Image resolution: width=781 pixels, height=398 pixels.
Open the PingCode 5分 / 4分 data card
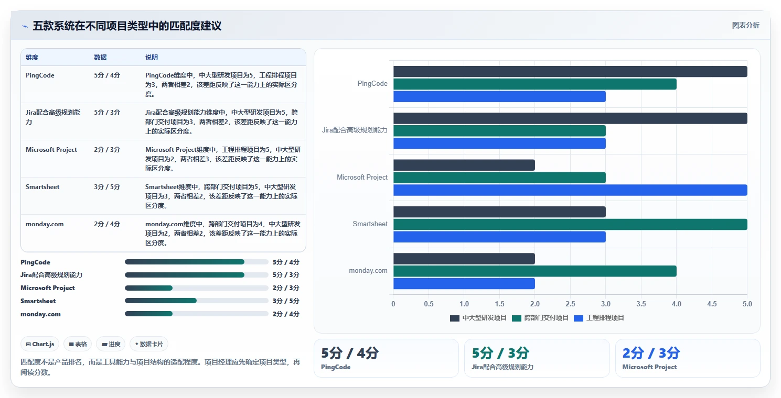point(386,358)
